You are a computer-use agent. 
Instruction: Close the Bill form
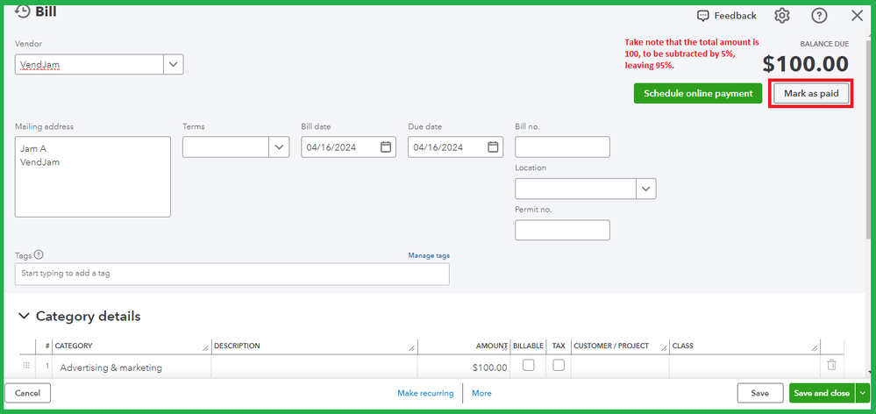(x=857, y=16)
